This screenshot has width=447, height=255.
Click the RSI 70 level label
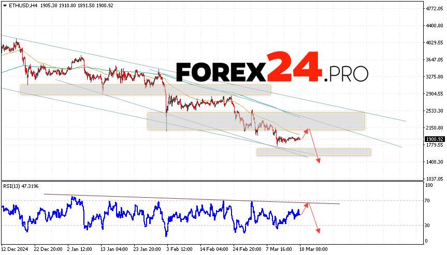(x=428, y=200)
